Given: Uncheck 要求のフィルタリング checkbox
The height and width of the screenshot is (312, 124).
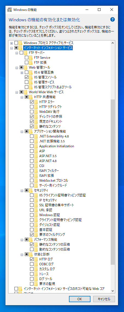Looking at the screenshot, I should point(32,235).
